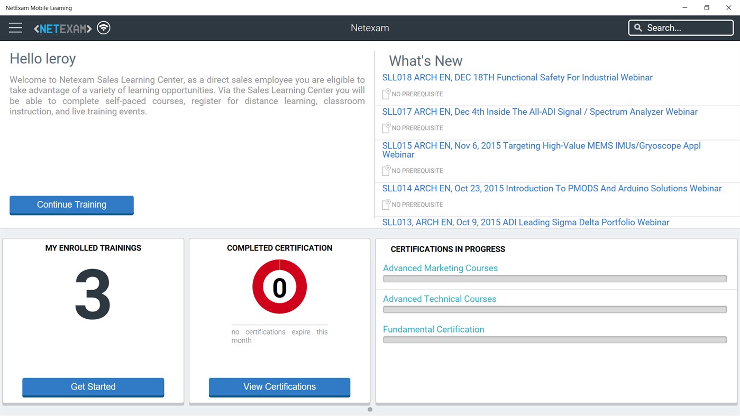
Task: Click 'COMPLETED CERTIFICATION' heading
Action: (279, 248)
